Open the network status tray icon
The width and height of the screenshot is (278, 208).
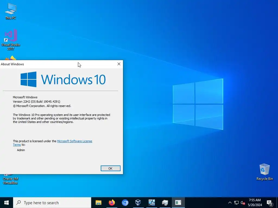[x=236, y=203]
